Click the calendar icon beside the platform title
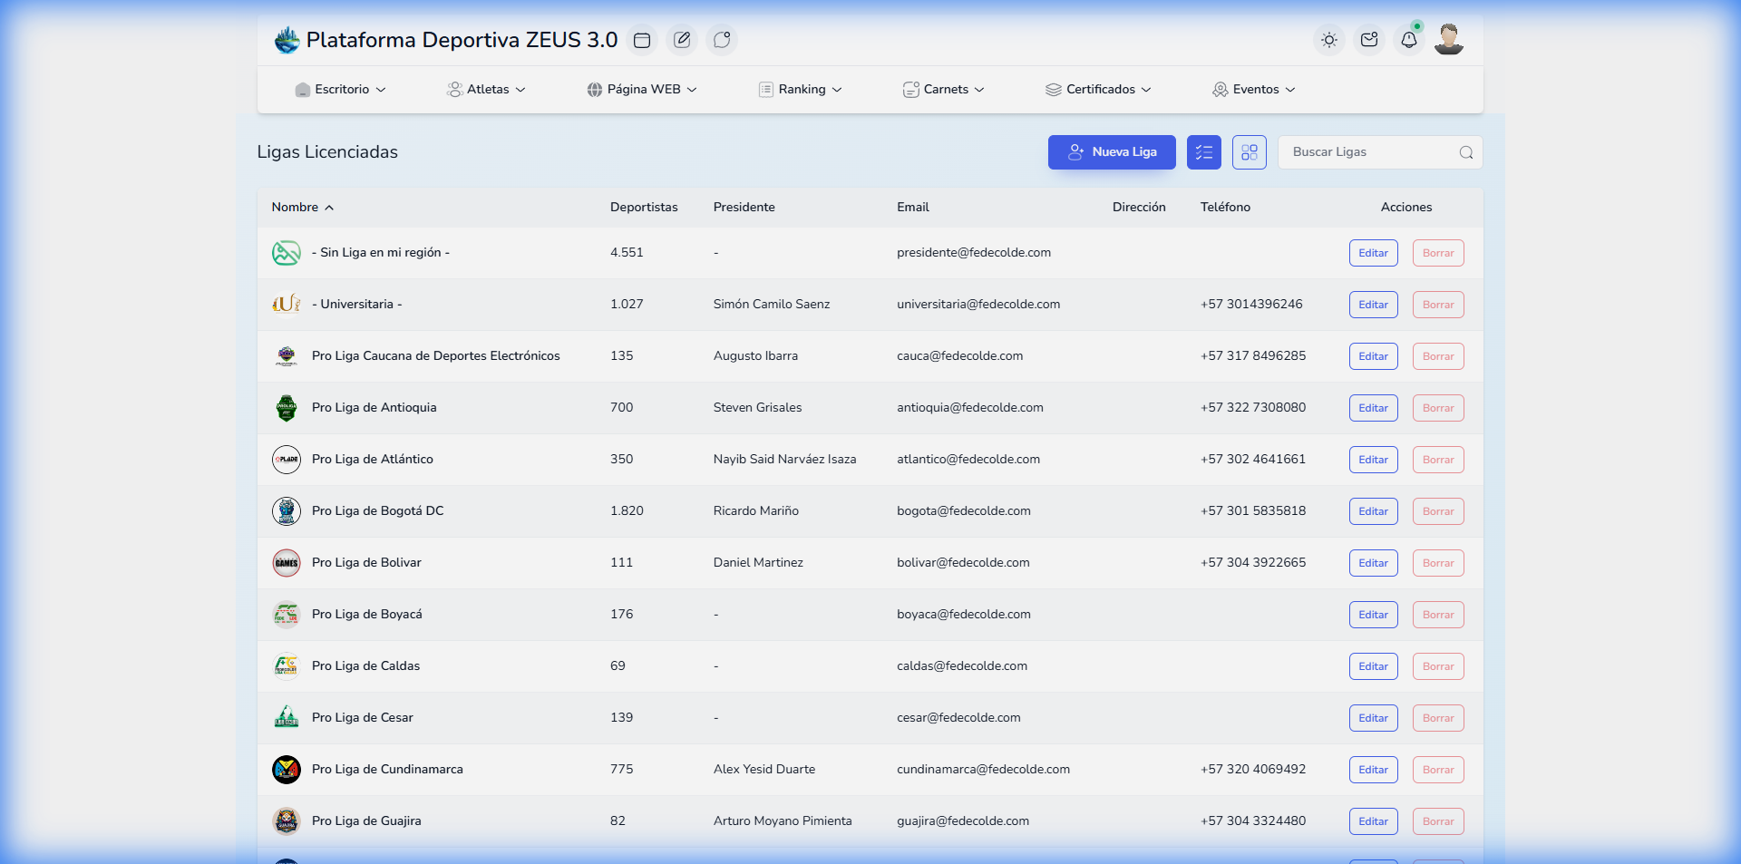The width and height of the screenshot is (1741, 864). 642,40
